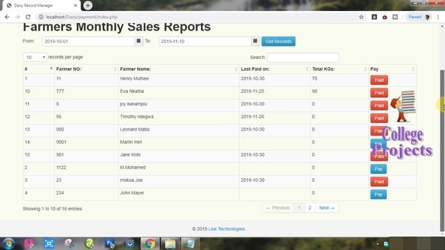445x250 pixels.
Task: Open Chrome from the taskbar
Action: (x=150, y=244)
